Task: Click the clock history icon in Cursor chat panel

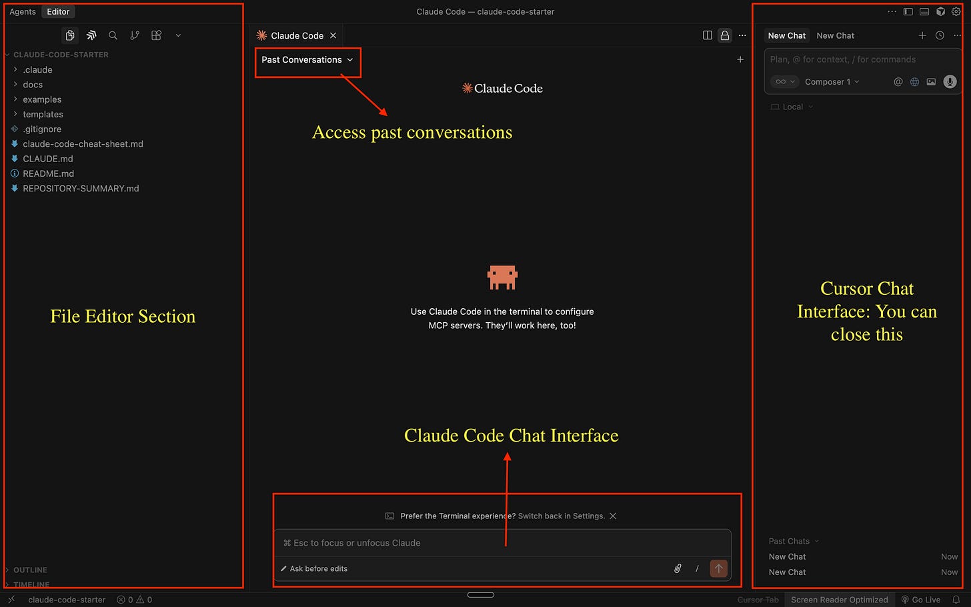Action: (940, 35)
